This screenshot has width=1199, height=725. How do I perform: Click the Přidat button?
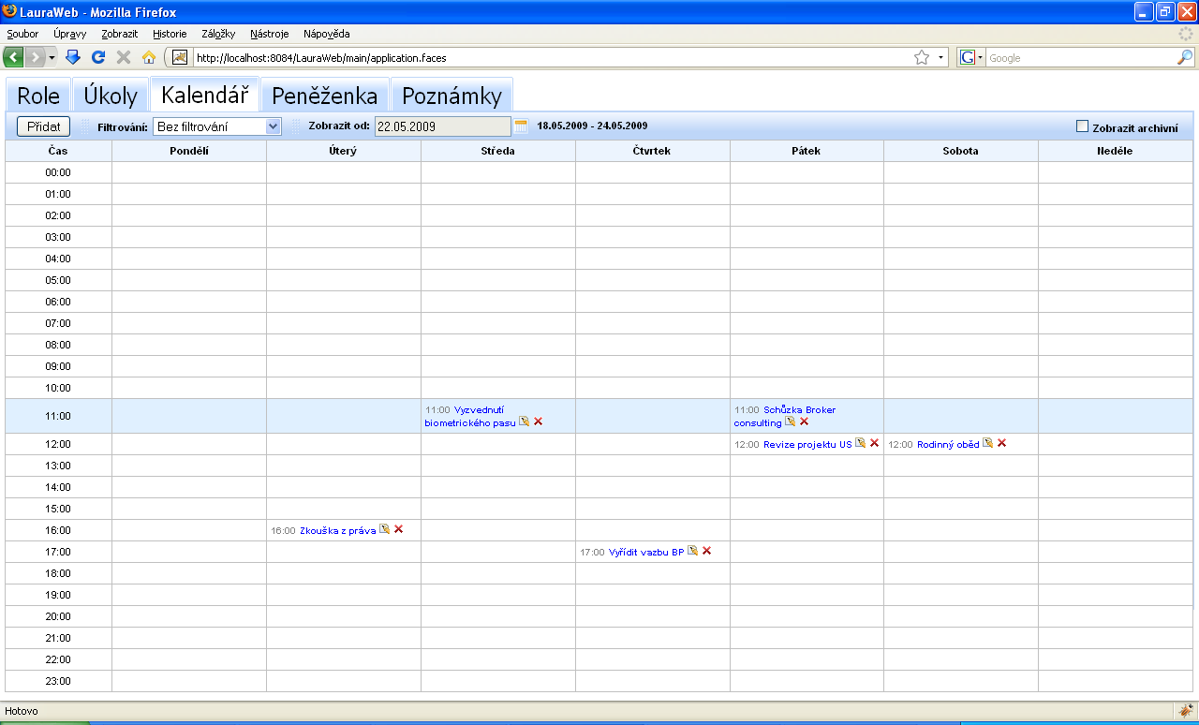44,126
